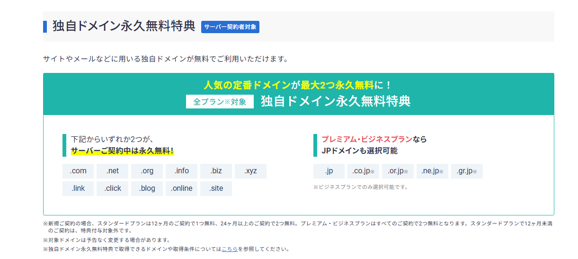Select the .ne.jp domain chip
578x259 pixels.
432,171
